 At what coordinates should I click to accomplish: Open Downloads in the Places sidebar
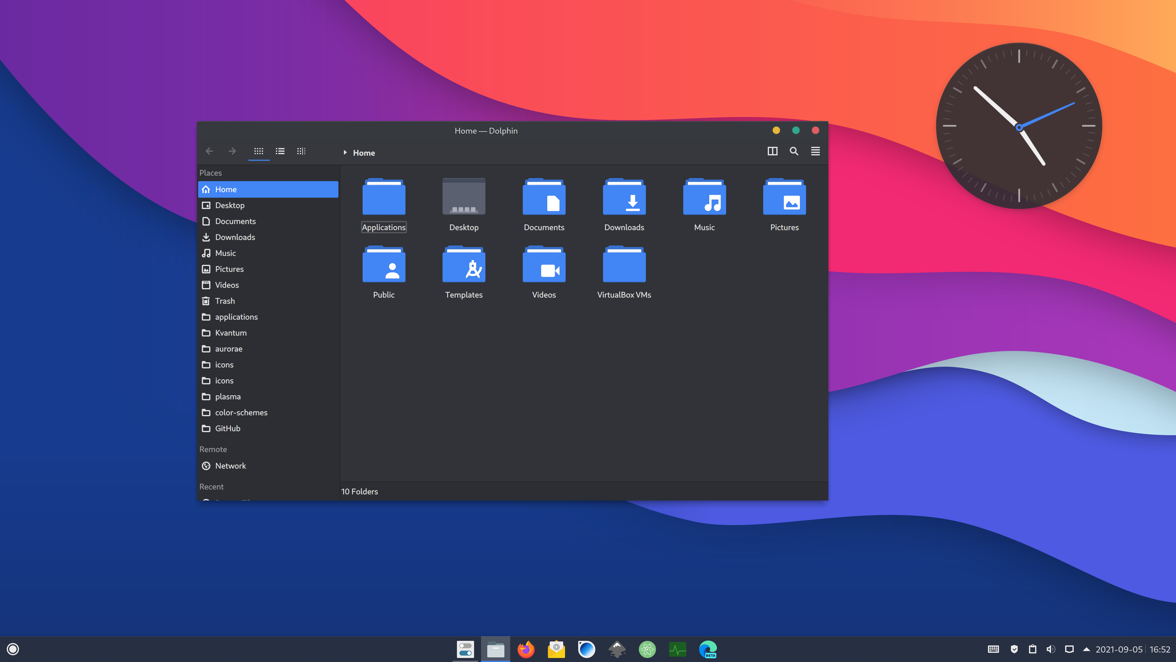[x=269, y=237]
